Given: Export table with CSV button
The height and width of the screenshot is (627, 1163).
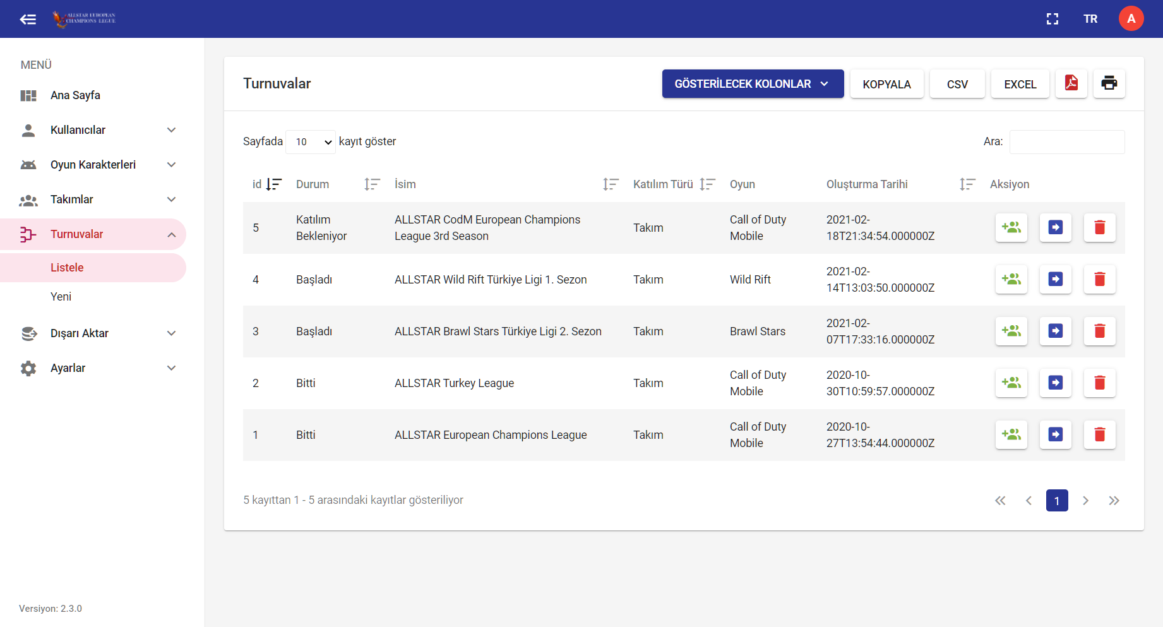Looking at the screenshot, I should (x=957, y=83).
